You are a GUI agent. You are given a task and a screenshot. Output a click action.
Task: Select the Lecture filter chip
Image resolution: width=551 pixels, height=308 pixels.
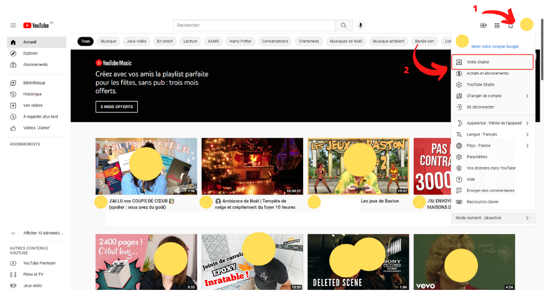190,41
